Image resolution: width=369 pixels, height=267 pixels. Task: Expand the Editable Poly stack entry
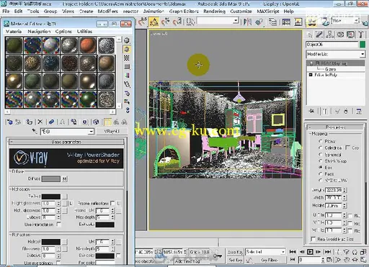[x=311, y=75]
